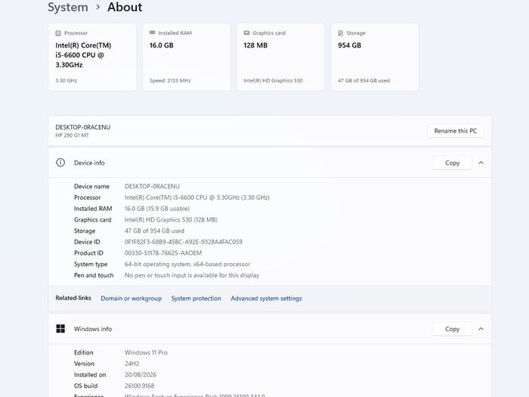Image resolution: width=529 pixels, height=397 pixels.
Task: Click '47 GB of 954 GB used' in Device info list
Action: click(154, 231)
